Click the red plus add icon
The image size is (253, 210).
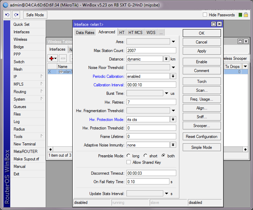[x=53, y=58]
